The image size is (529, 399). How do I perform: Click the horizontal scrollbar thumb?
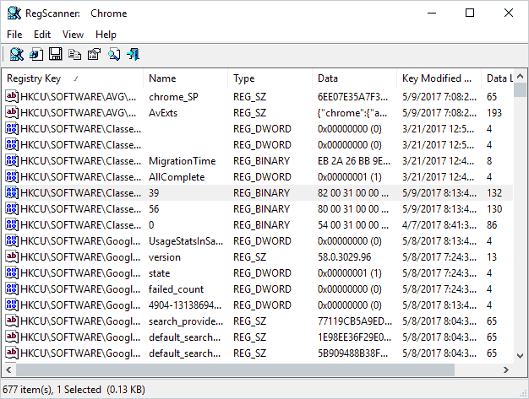coord(235,369)
